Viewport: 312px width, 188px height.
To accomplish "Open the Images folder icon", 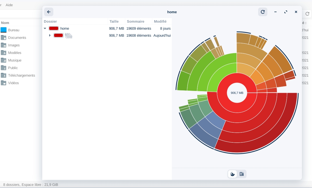I will click(4, 45).
